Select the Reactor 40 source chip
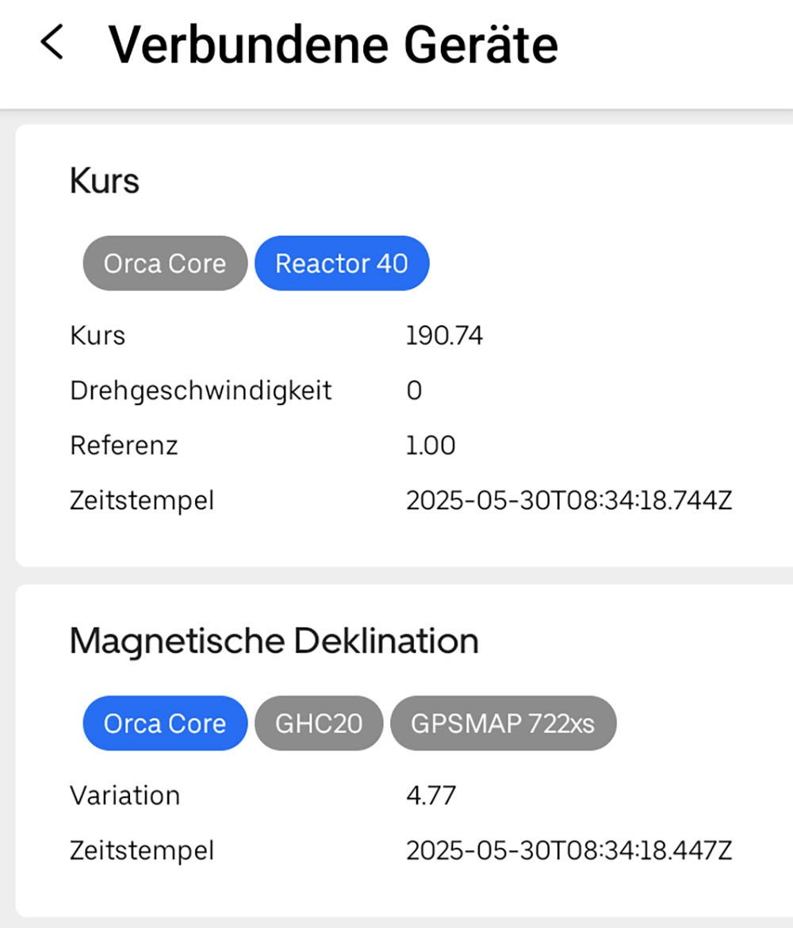Image resolution: width=793 pixels, height=928 pixels. (x=341, y=263)
